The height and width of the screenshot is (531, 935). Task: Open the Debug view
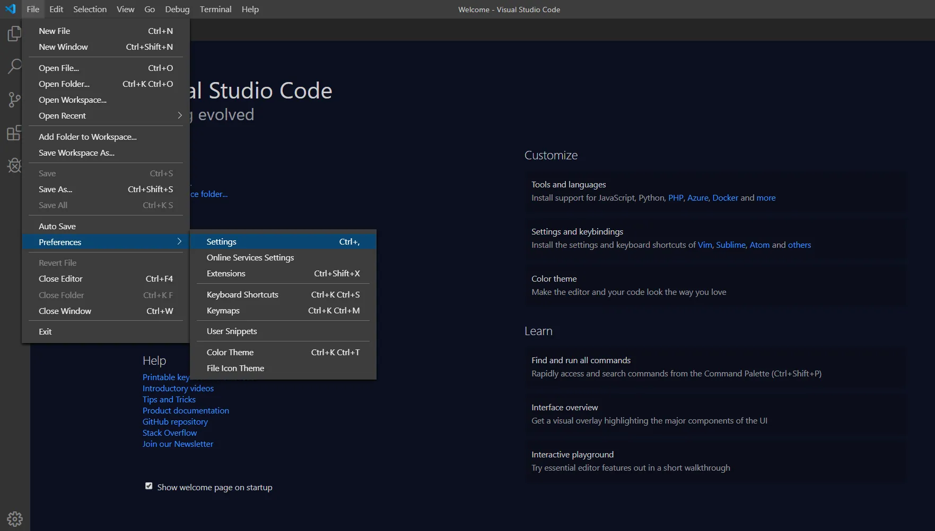pos(14,165)
